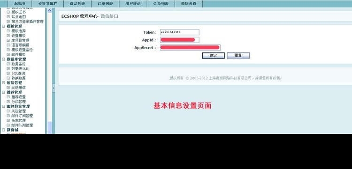The width and height of the screenshot is (352, 169).
Task: Click the ECSHOP 管理中心 heading
Action: 79,16
